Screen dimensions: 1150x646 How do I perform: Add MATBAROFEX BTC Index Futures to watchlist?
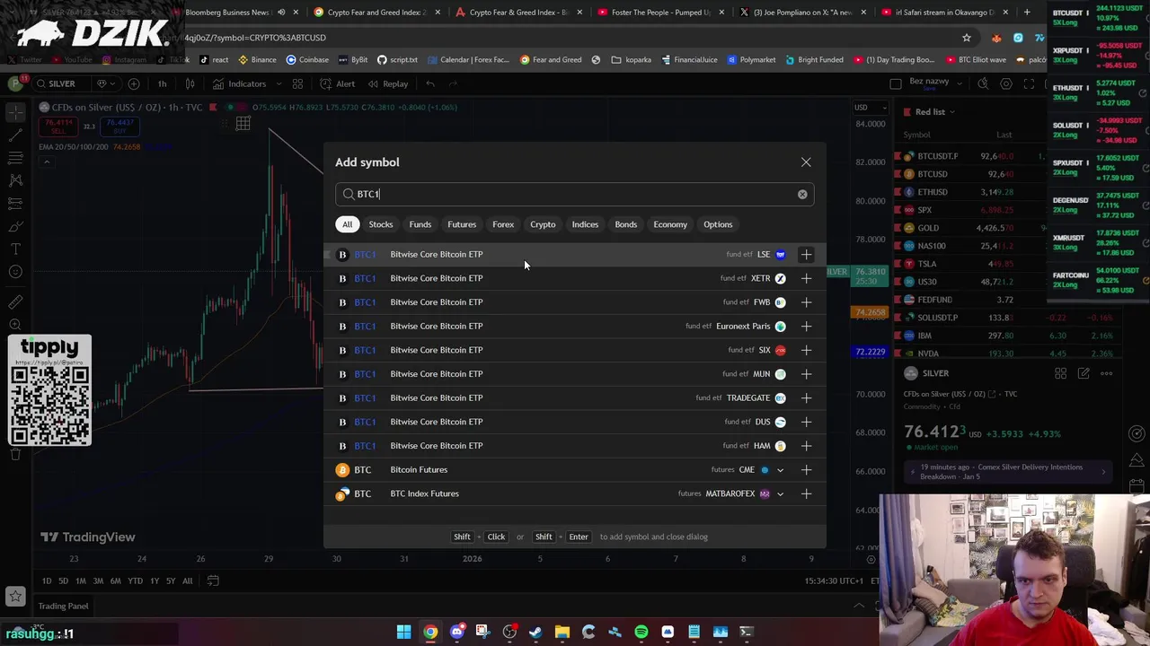pyautogui.click(x=806, y=493)
